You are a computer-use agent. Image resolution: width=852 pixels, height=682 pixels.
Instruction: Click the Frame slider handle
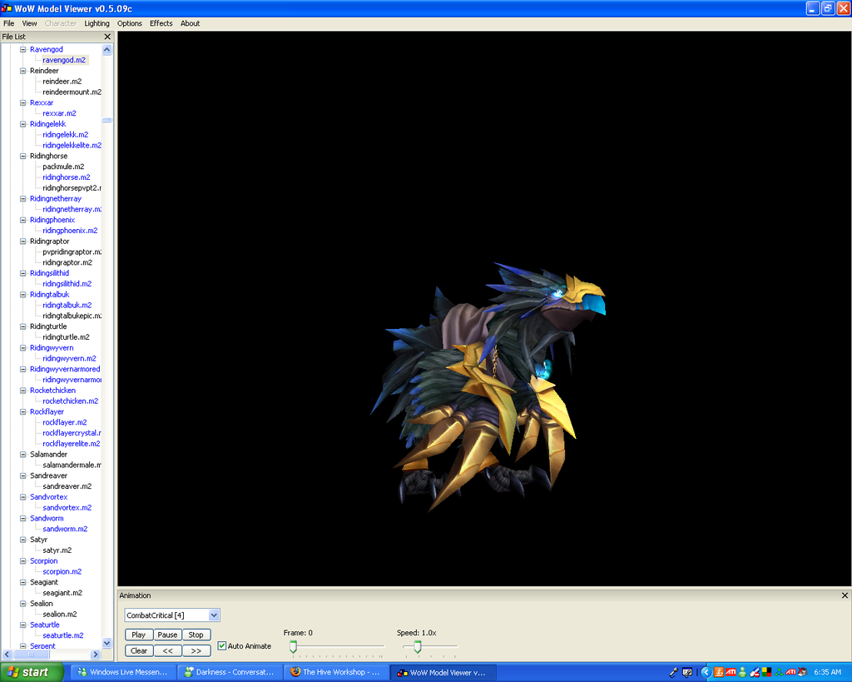tap(294, 647)
